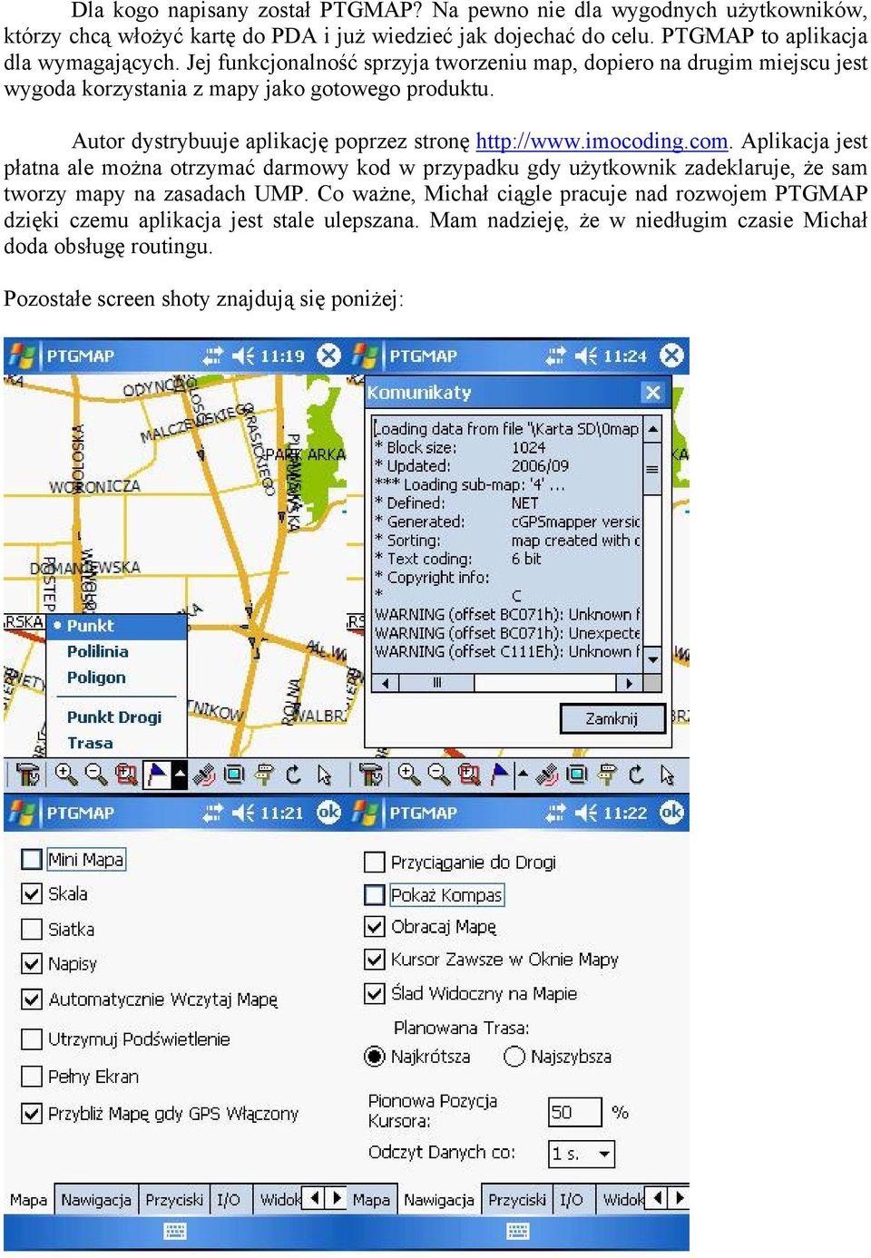Switch to Przyciski tab on 11:21 screen

click(174, 1199)
